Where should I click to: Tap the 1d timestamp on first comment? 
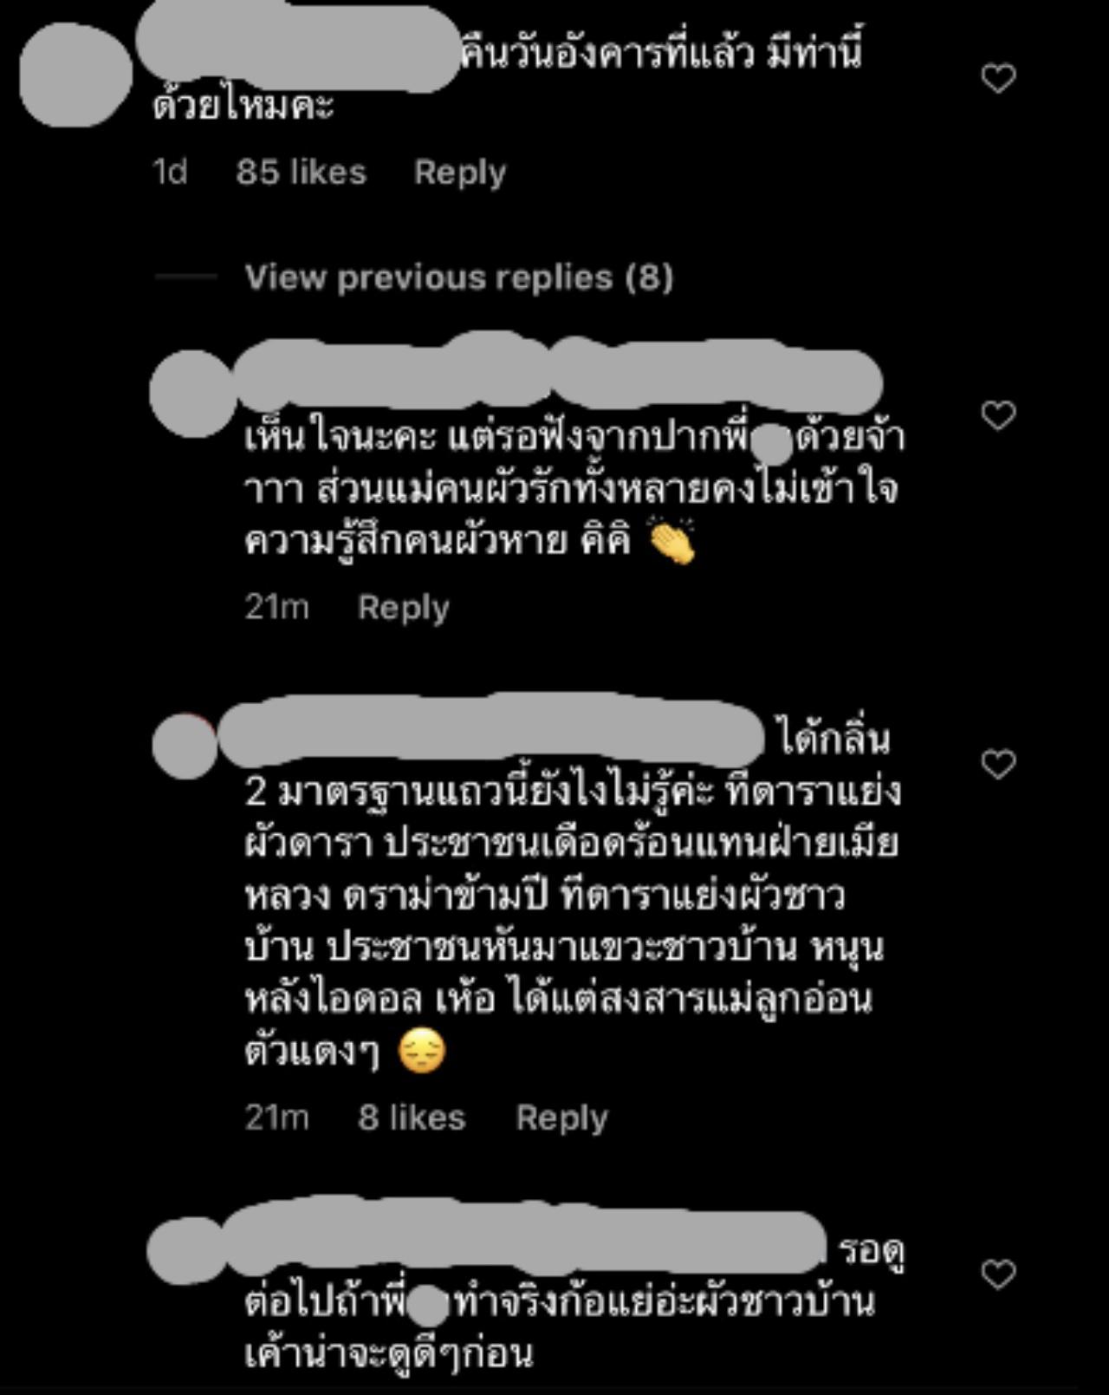(x=170, y=172)
